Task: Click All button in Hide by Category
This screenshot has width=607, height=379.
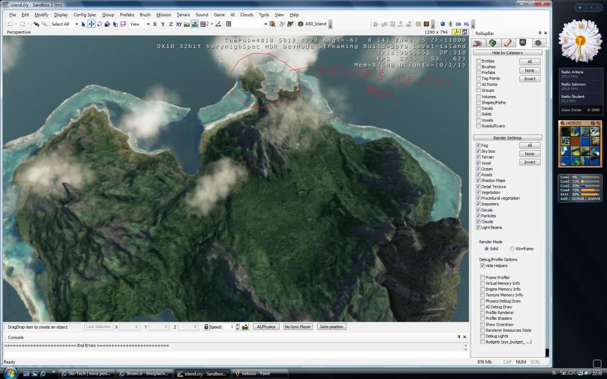Action: (x=529, y=62)
